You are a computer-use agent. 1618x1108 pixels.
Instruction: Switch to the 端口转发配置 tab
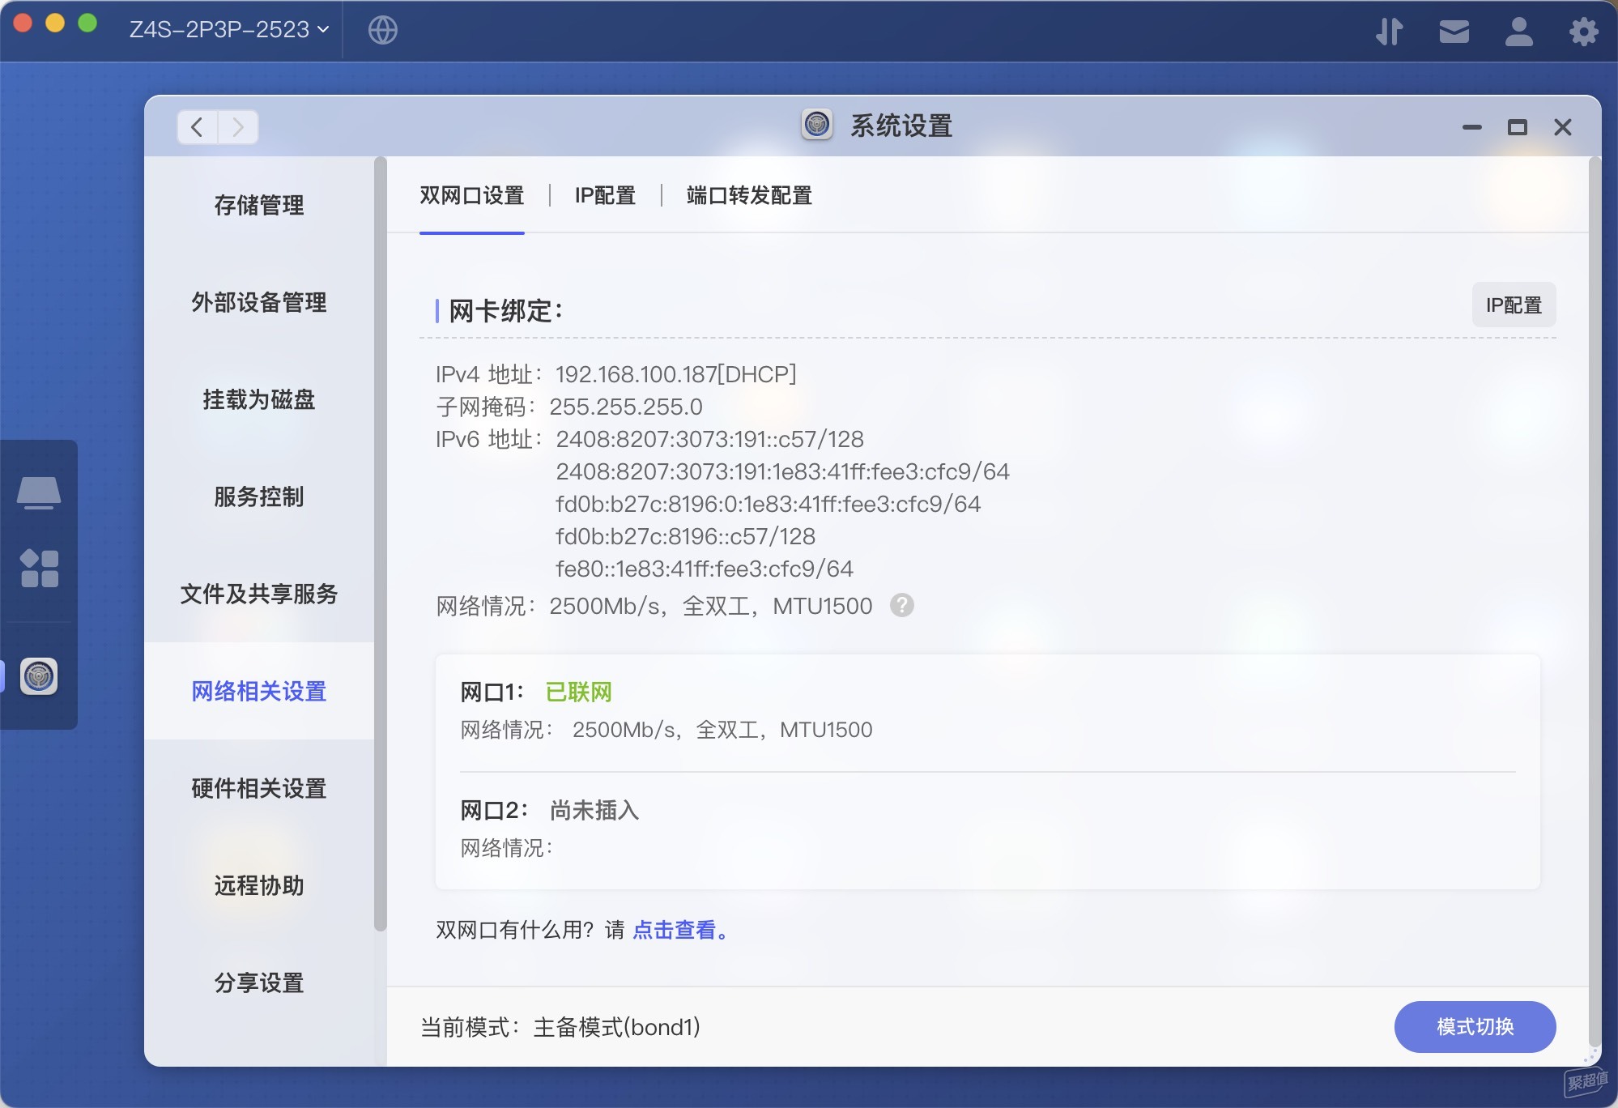click(x=749, y=195)
